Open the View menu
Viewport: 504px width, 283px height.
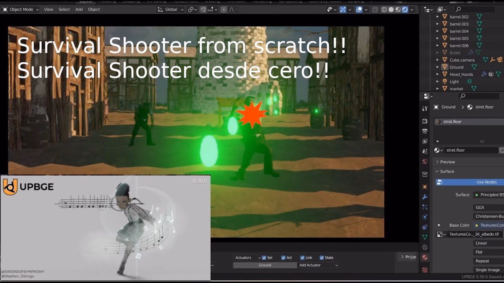48,9
